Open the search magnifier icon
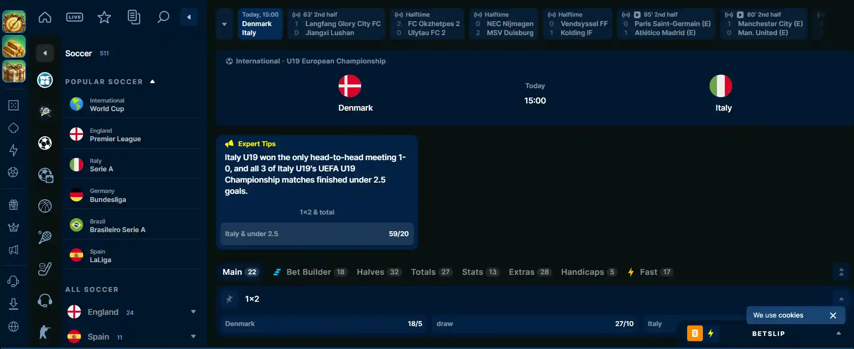Image resolution: width=854 pixels, height=349 pixels. (x=163, y=18)
